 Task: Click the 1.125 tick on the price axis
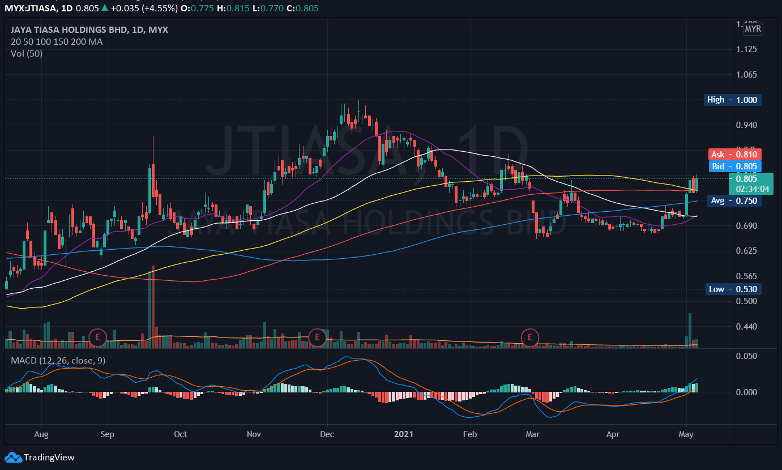746,49
